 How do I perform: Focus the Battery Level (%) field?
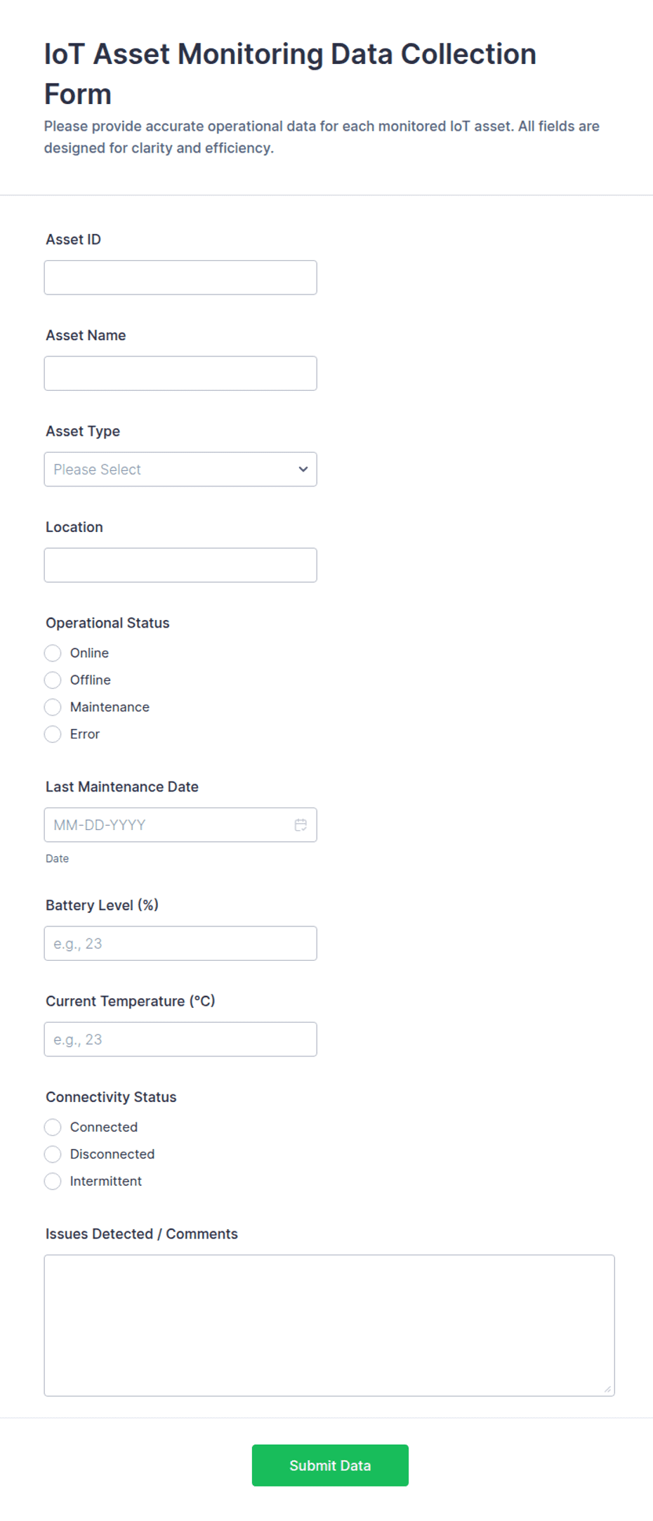click(x=180, y=943)
